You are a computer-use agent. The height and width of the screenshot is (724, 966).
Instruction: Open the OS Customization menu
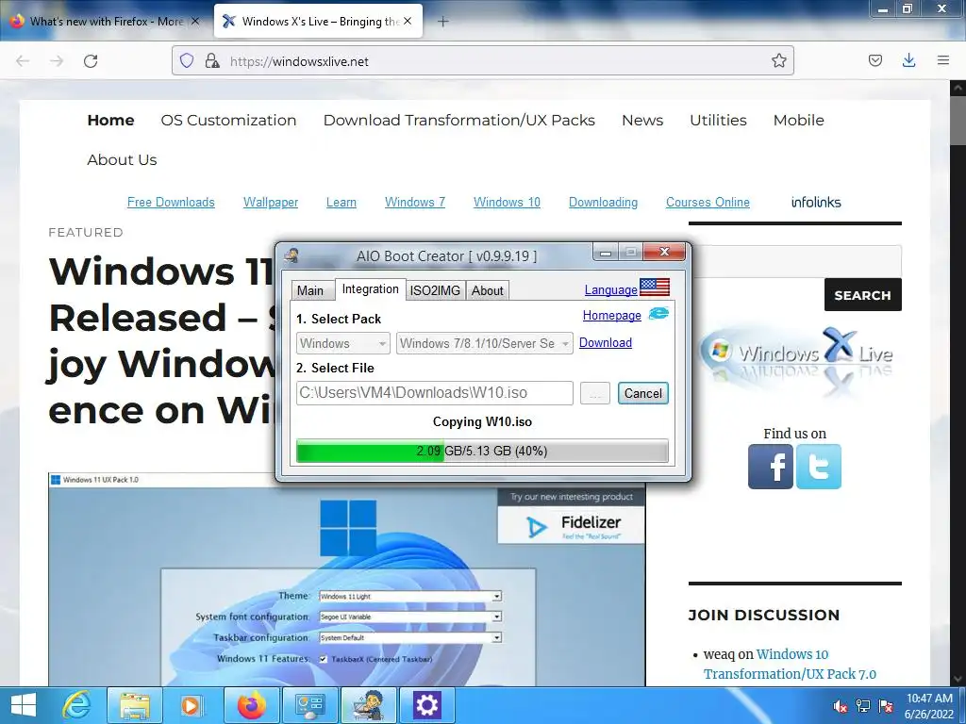[x=228, y=120]
